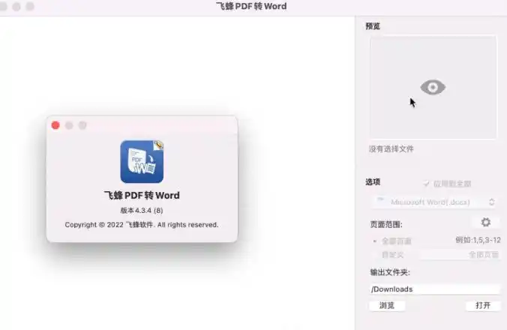Image resolution: width=507 pixels, height=330 pixels.
Task: Click the 没有选择文件 label
Action: (391, 149)
